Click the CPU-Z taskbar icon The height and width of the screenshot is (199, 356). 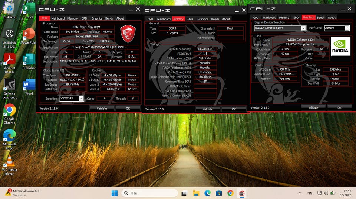[242, 193]
